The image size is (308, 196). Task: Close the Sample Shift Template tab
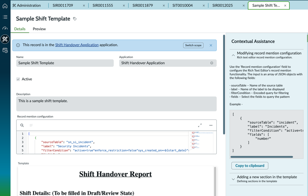click(285, 6)
